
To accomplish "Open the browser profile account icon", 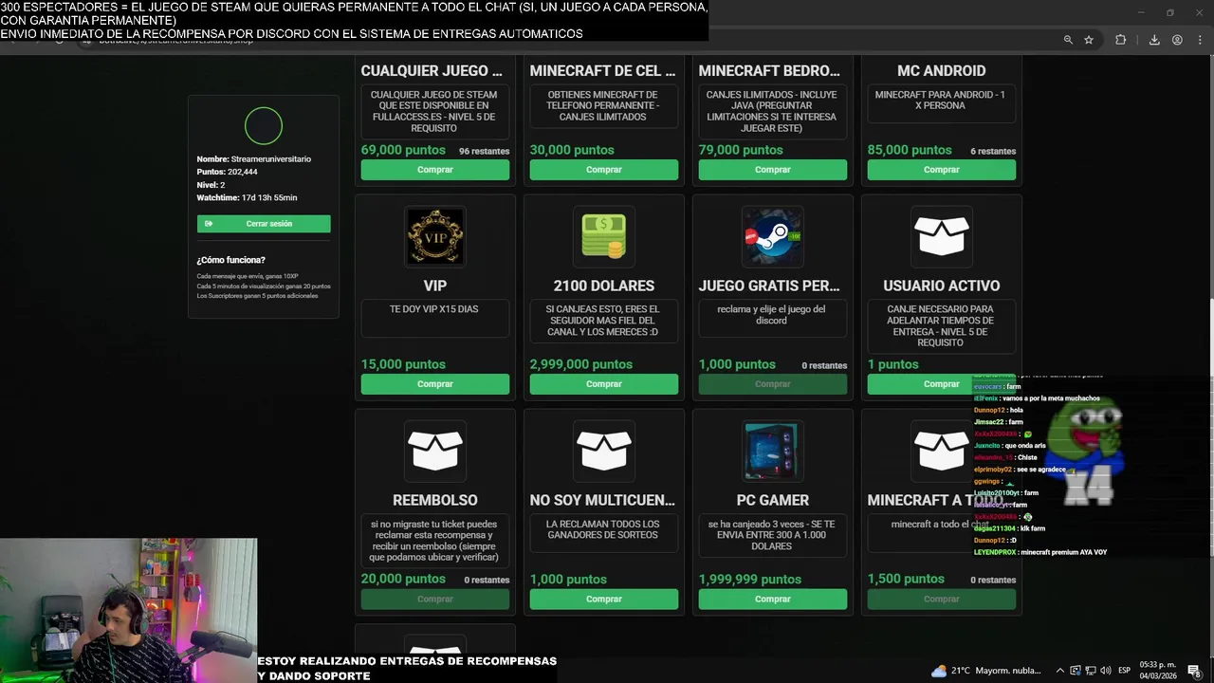I will (1177, 40).
